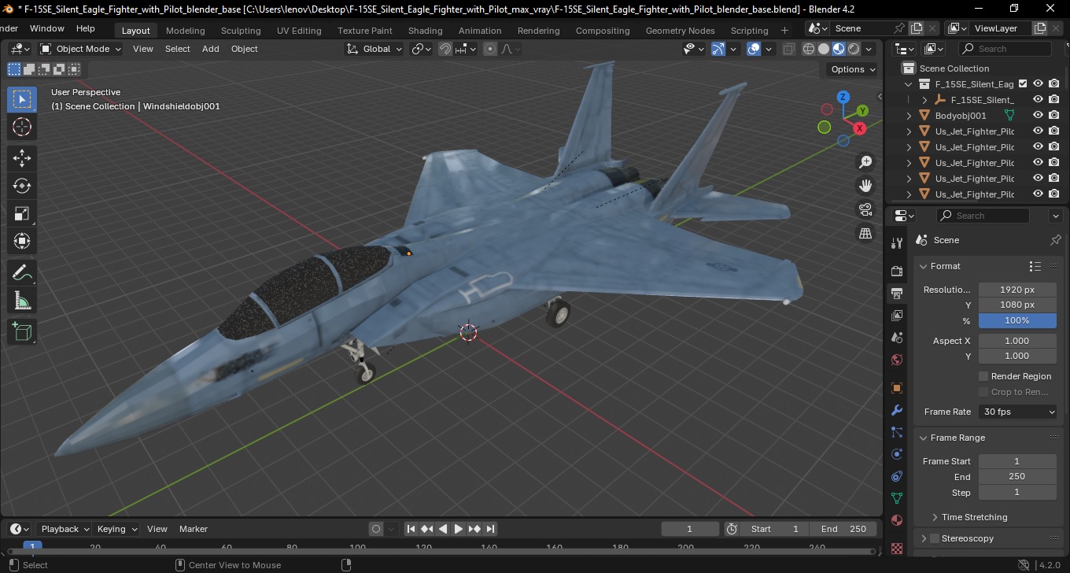Toggle camera view with camera icon
Viewport: 1070px width, 573px height.
(x=865, y=209)
